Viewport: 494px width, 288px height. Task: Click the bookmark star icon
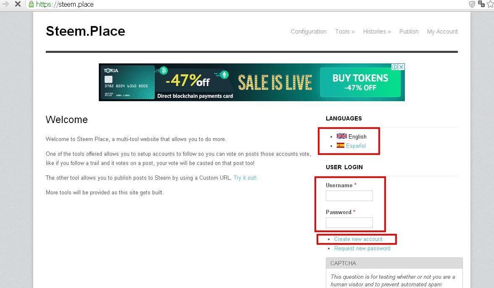point(491,4)
